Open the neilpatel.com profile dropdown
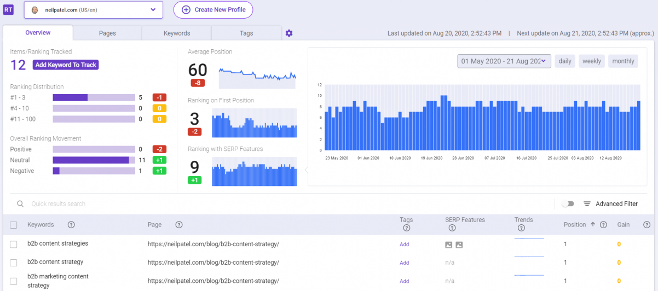Screen dimensions: 658x291 pyautogui.click(x=94, y=10)
